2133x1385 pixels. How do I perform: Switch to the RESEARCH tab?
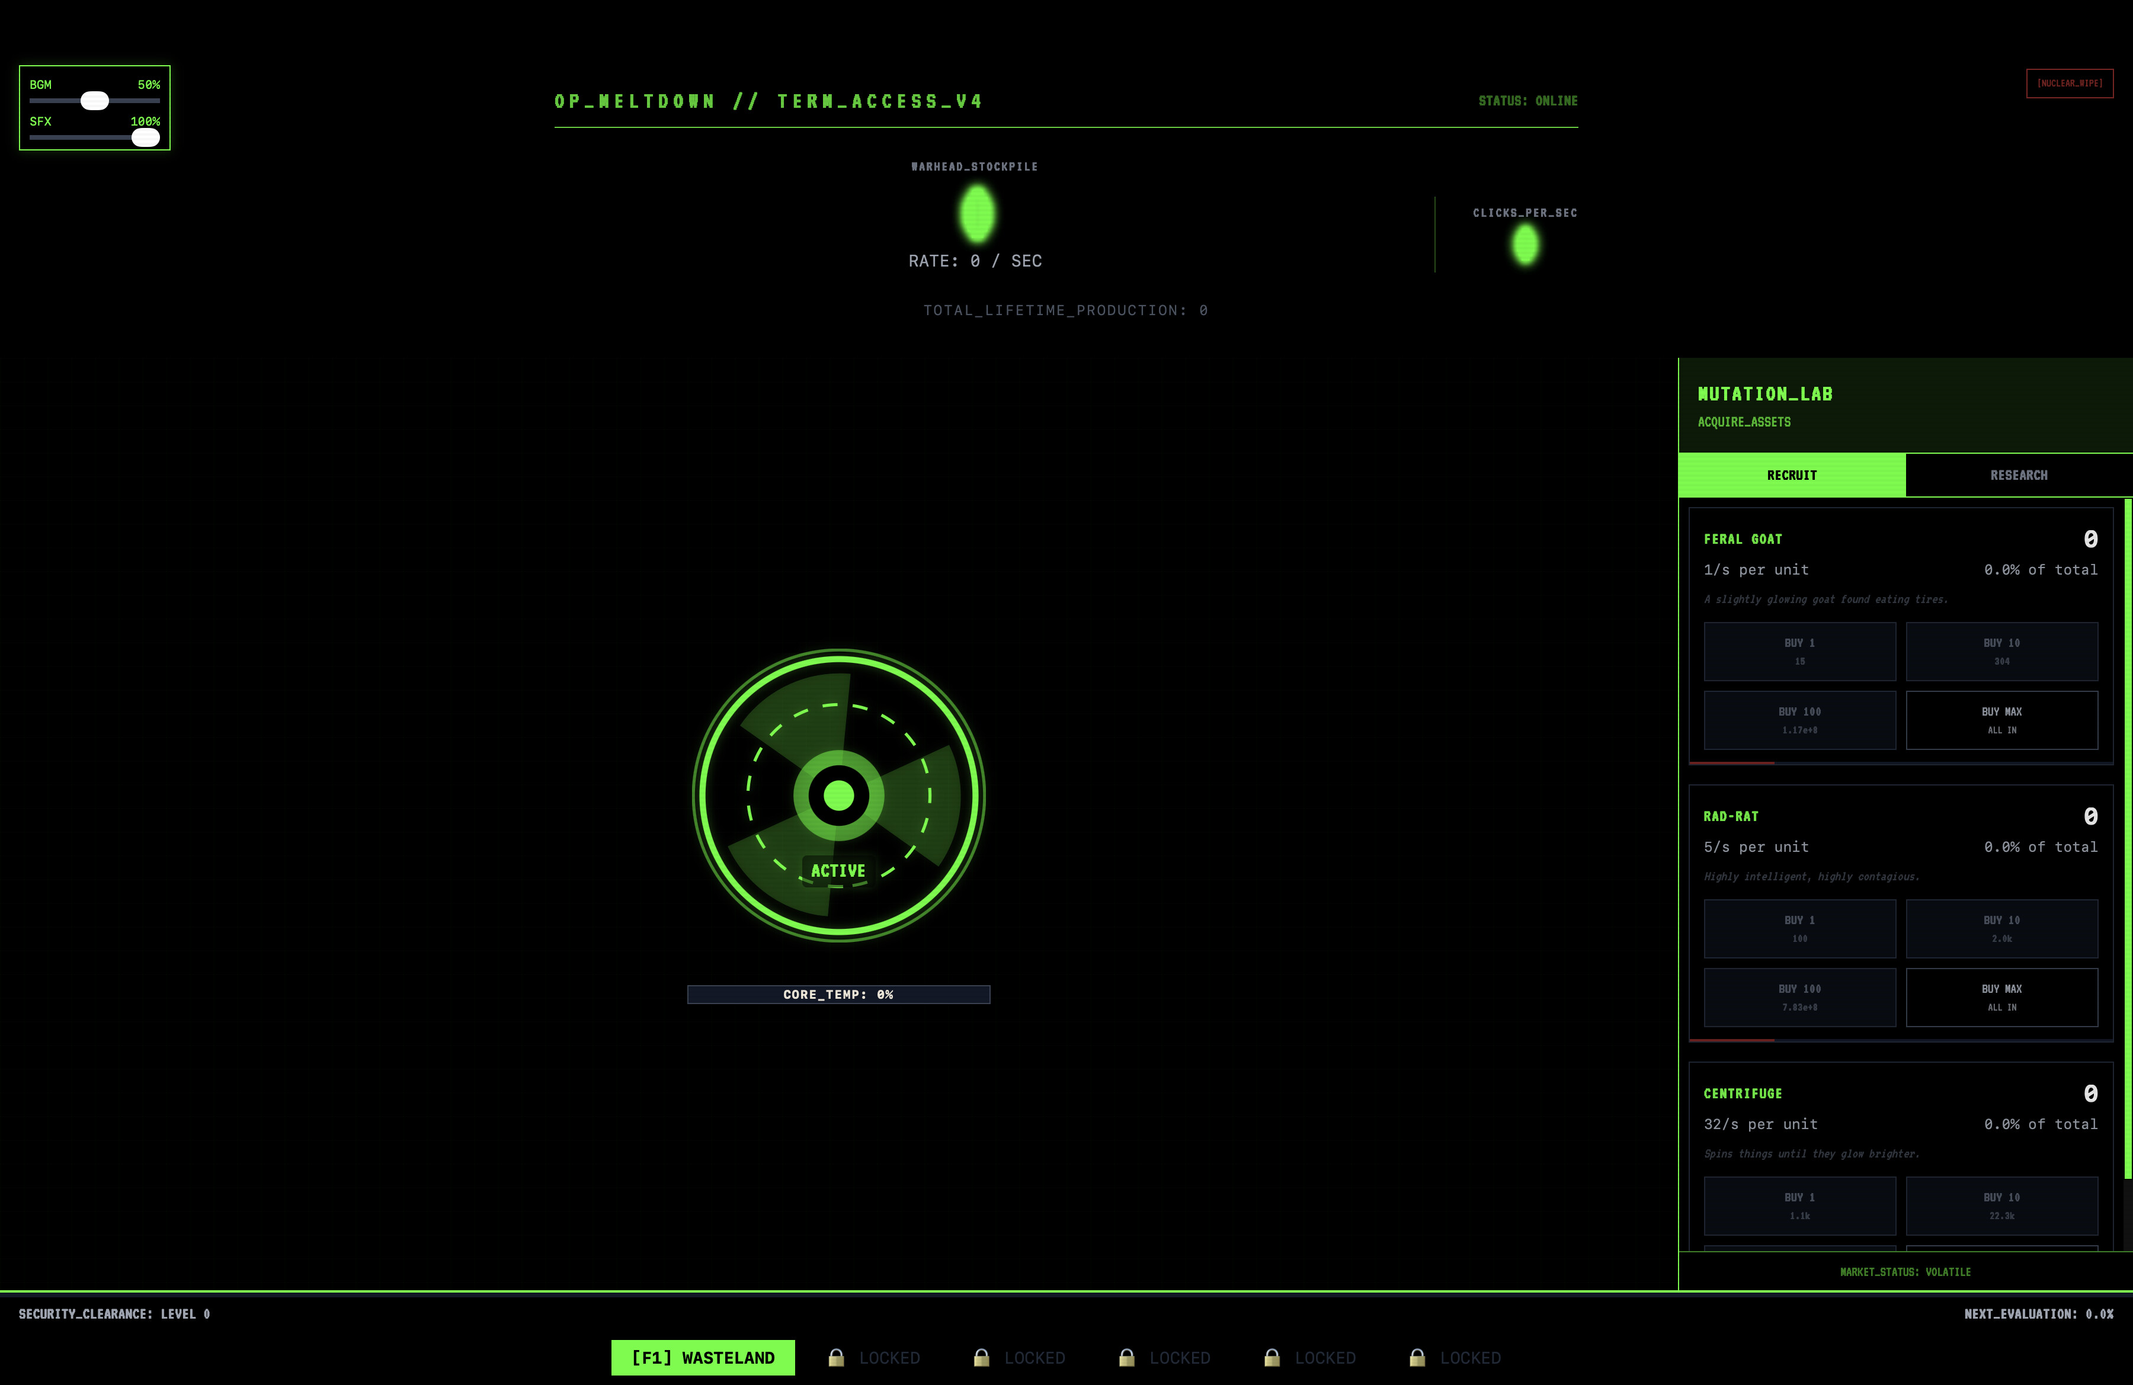coord(2018,475)
